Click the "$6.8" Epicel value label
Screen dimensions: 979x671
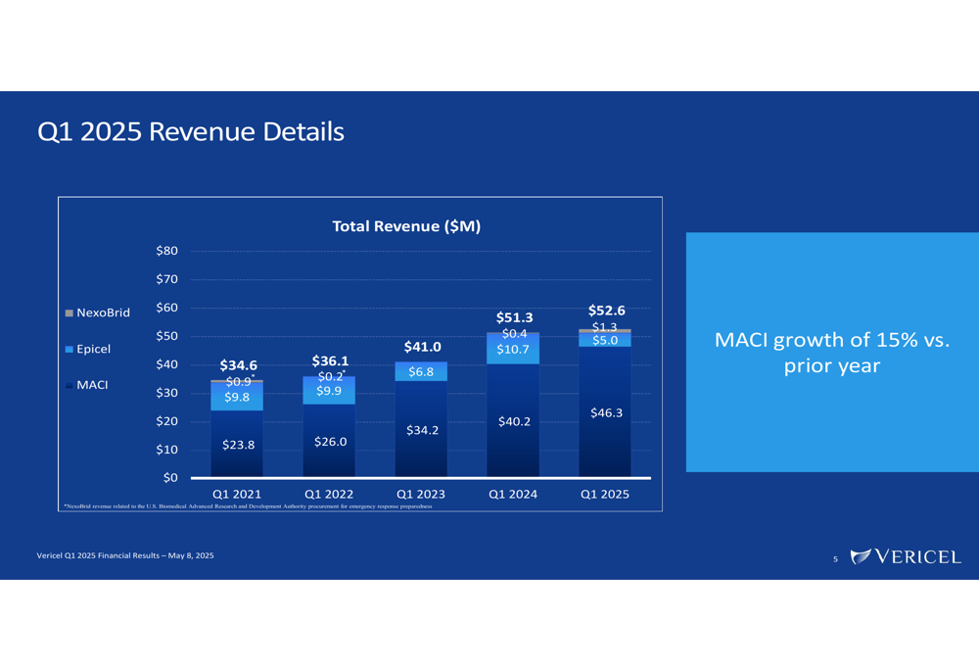421,371
